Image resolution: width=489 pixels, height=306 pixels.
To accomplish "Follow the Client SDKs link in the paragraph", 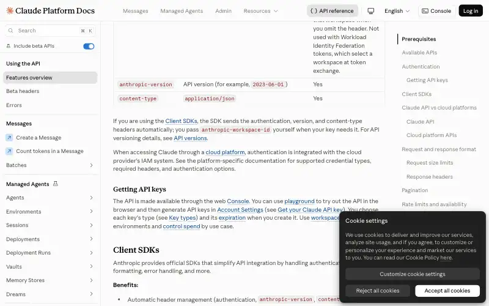I will [x=181, y=121].
